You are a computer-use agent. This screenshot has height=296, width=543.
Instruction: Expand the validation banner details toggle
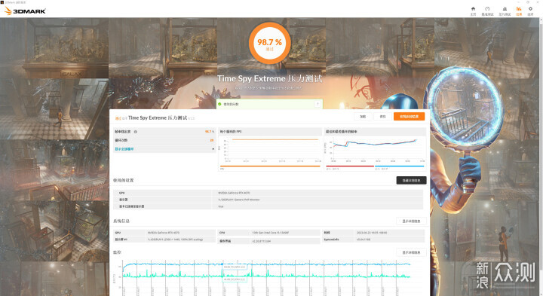(318, 104)
